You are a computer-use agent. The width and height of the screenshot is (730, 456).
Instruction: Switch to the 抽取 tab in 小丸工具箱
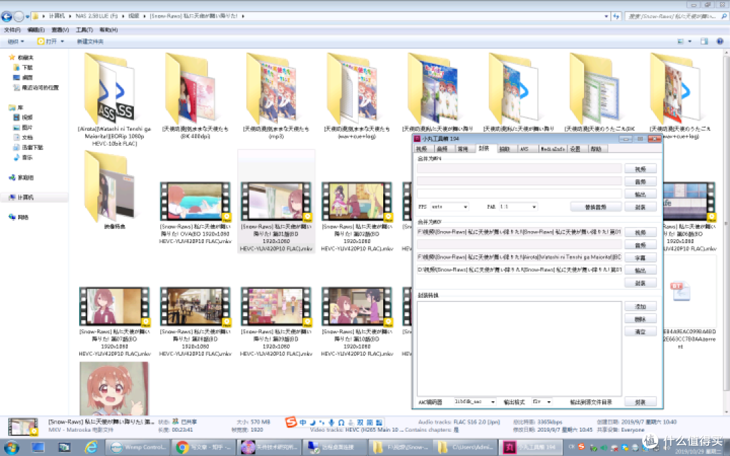tap(505, 149)
